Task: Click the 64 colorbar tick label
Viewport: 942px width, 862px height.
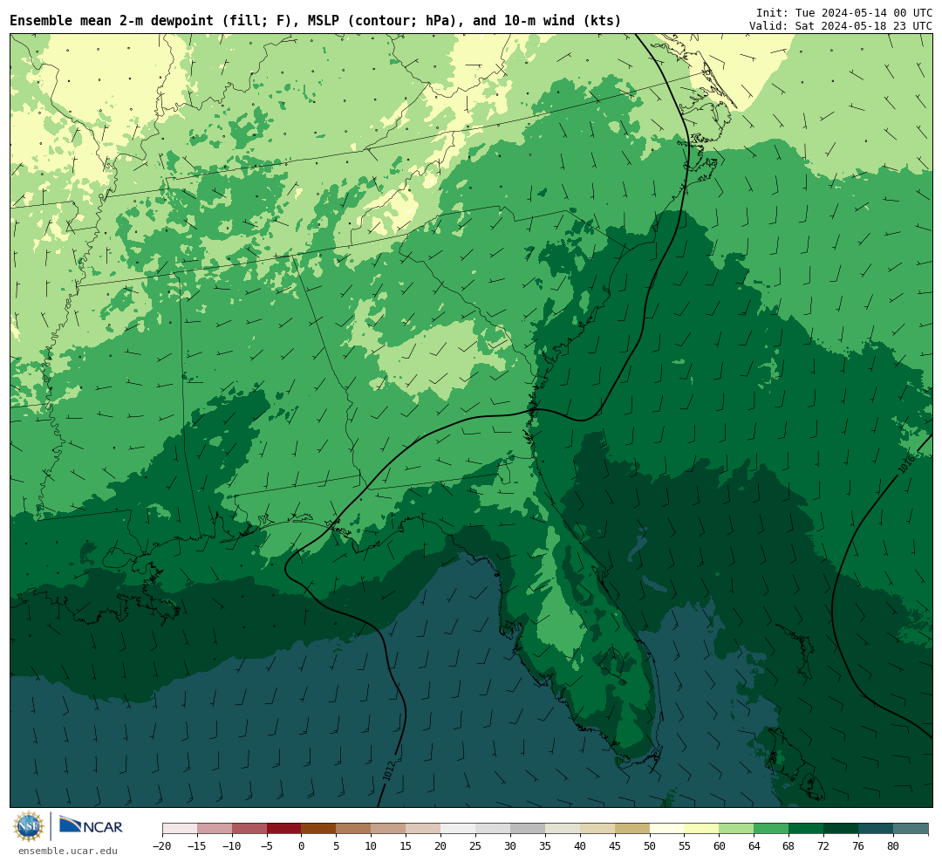Action: [x=754, y=845]
